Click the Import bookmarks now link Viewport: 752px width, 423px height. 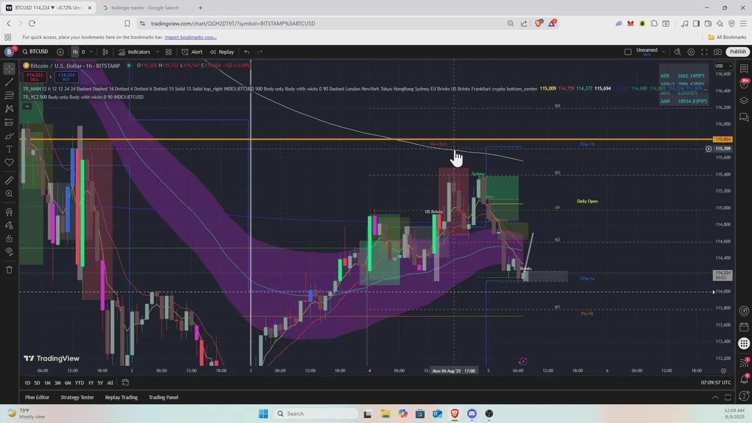tap(190, 37)
